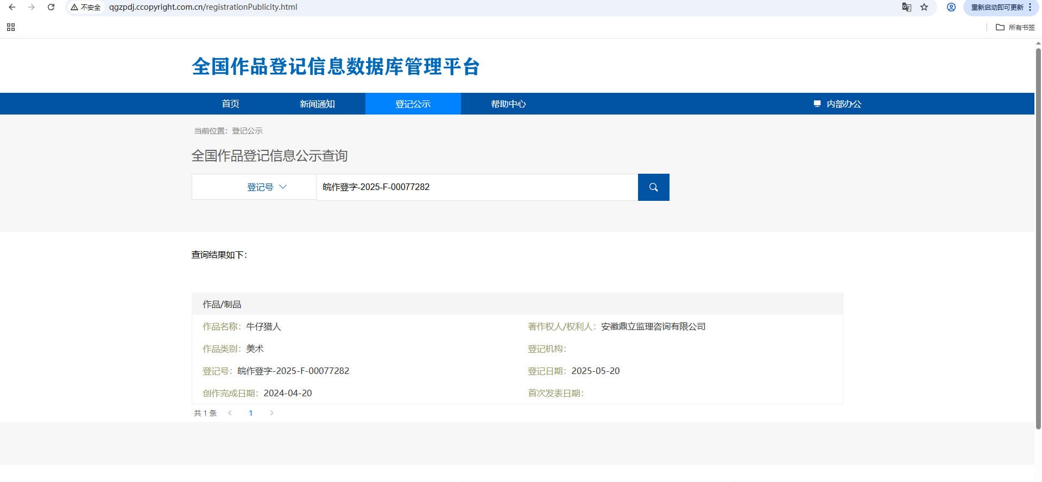Click the registration number search input field
Screen dimensions: 1042x482
point(477,187)
